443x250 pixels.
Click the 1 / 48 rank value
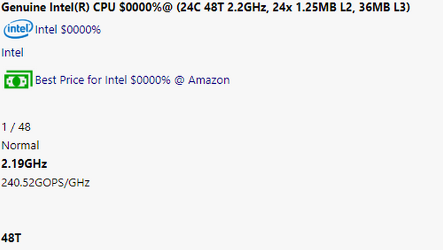(x=16, y=127)
